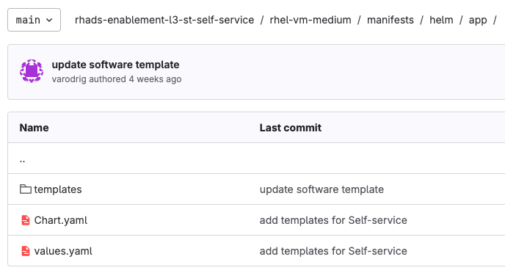Open Chart.yaml file

coord(60,220)
